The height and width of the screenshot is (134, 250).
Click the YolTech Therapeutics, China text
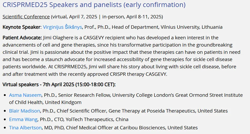point(97,120)
